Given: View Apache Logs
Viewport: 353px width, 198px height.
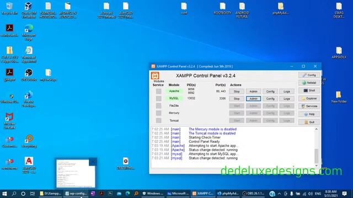Looking at the screenshot, I should click(287, 91).
